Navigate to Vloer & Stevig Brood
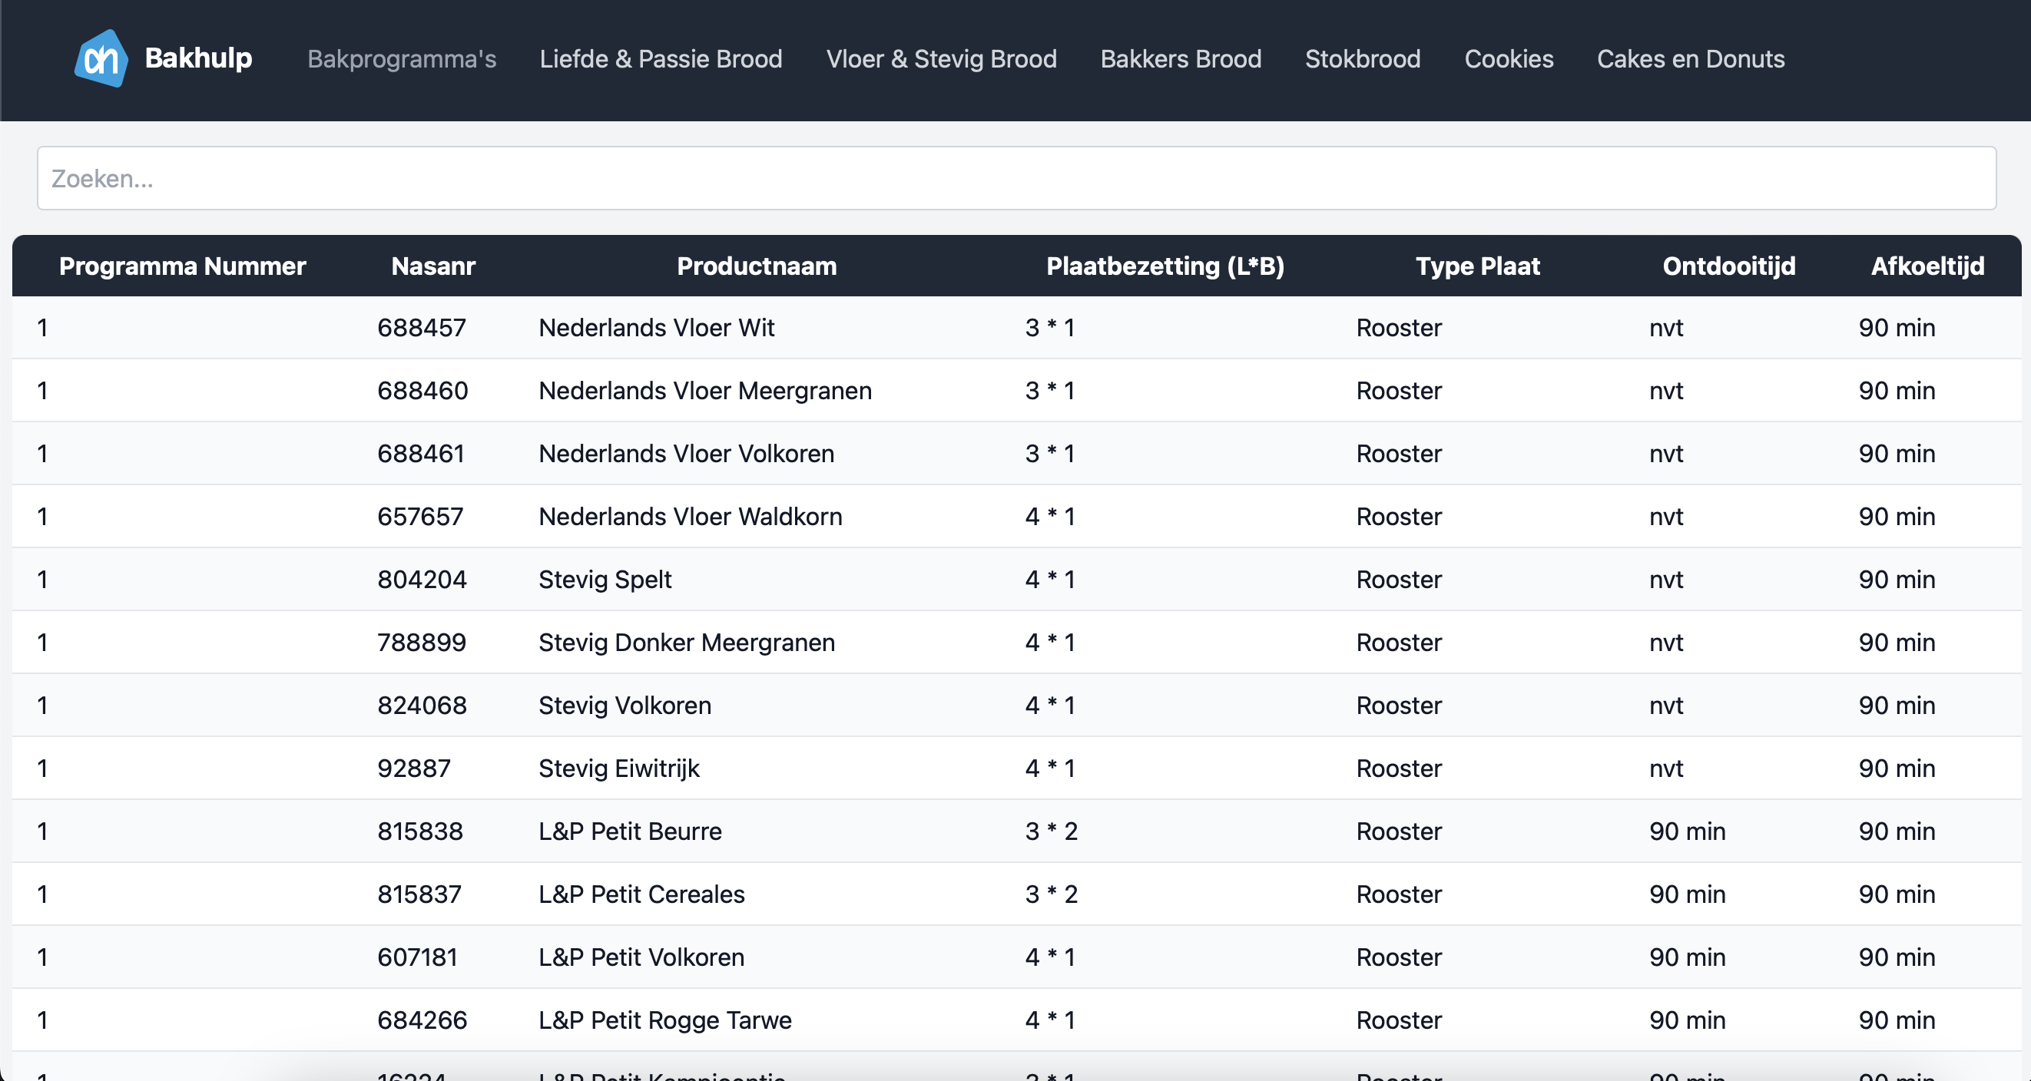Image resolution: width=2031 pixels, height=1081 pixels. [942, 59]
